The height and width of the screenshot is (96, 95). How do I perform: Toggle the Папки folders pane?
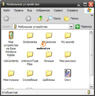click(x=71, y=18)
